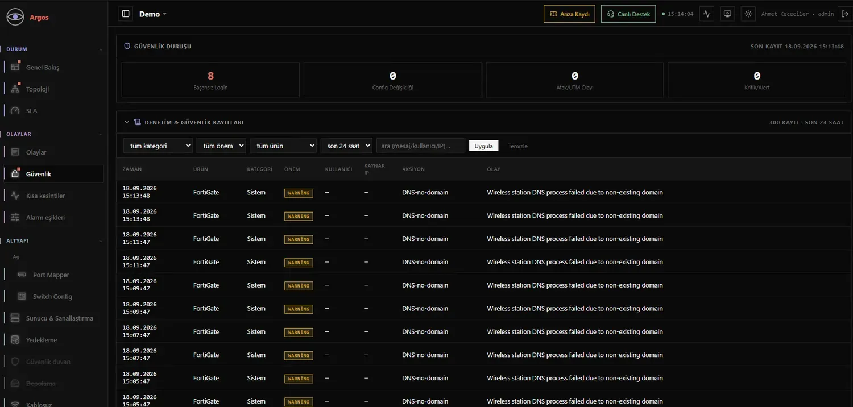853x407 pixels.
Task: Click the scroll icon beside Denetim & Güvenlik Kayıtları
Action: click(137, 122)
